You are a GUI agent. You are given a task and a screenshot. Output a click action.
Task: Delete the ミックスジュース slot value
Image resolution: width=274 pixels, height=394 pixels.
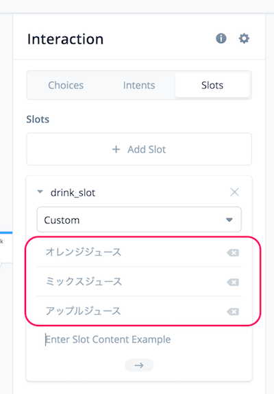pyautogui.click(x=233, y=283)
